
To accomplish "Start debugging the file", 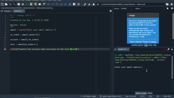I will (48, 4).
